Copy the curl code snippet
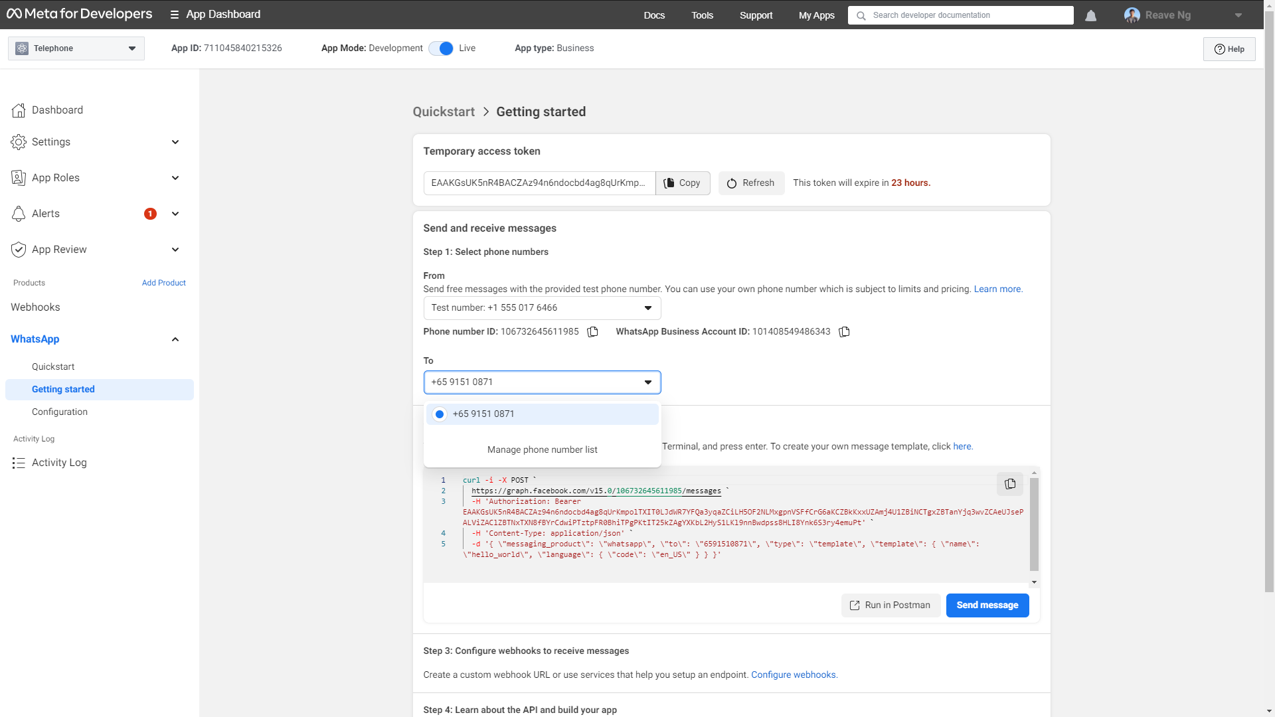1275x717 pixels. click(1009, 484)
